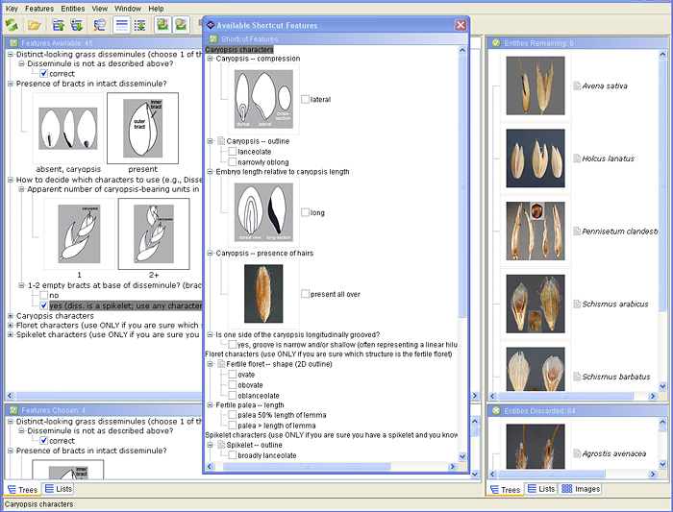The width and height of the screenshot is (673, 512).
Task: Click the Features Chosen panel header icon
Action: click(13, 410)
